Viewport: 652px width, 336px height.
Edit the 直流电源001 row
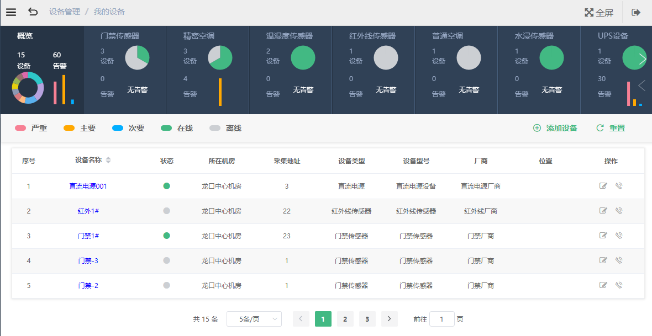coord(603,185)
